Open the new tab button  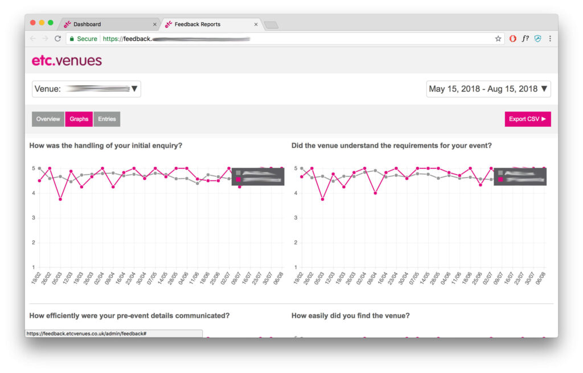(x=271, y=24)
